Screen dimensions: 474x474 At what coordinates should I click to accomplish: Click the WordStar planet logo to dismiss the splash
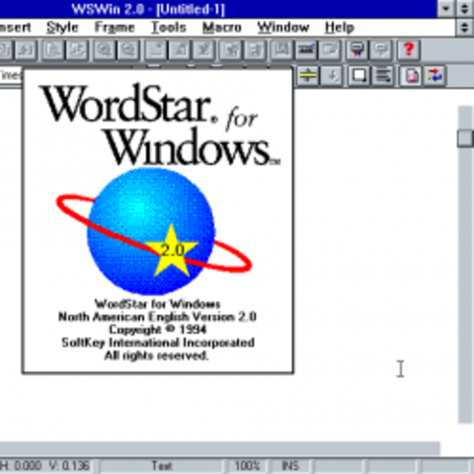(x=154, y=231)
